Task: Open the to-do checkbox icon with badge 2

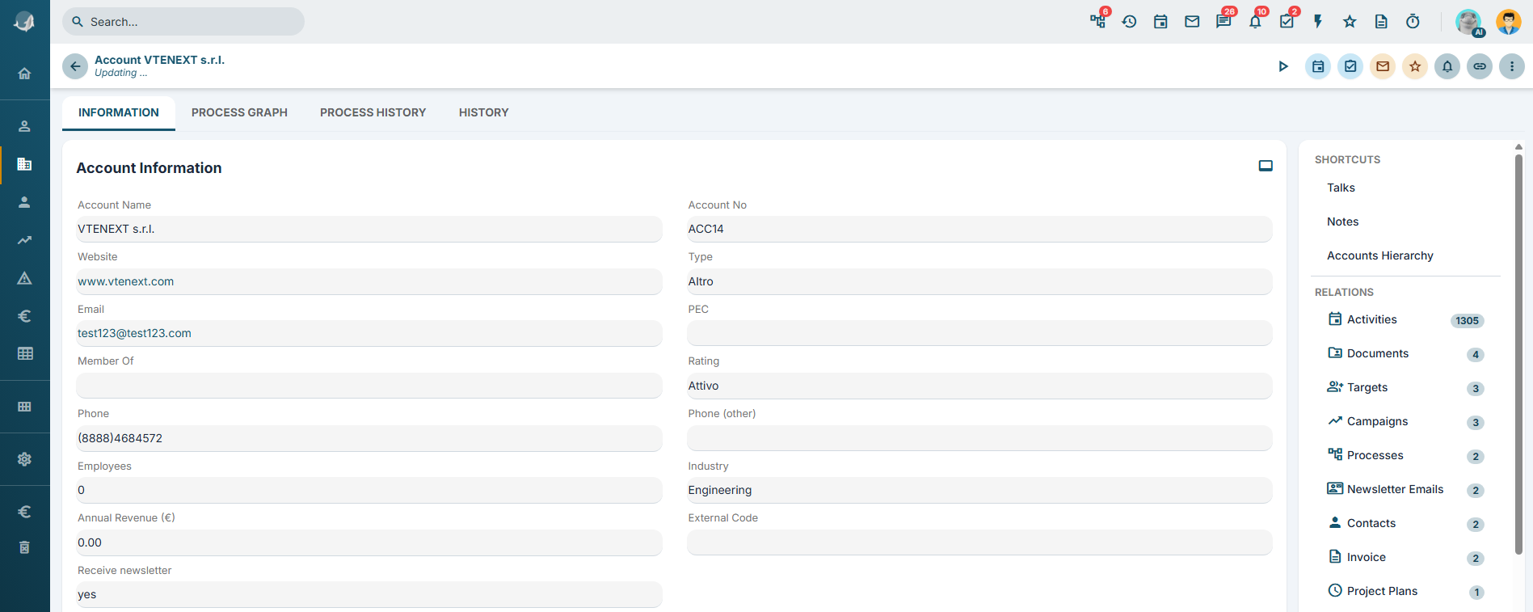Action: click(1287, 22)
